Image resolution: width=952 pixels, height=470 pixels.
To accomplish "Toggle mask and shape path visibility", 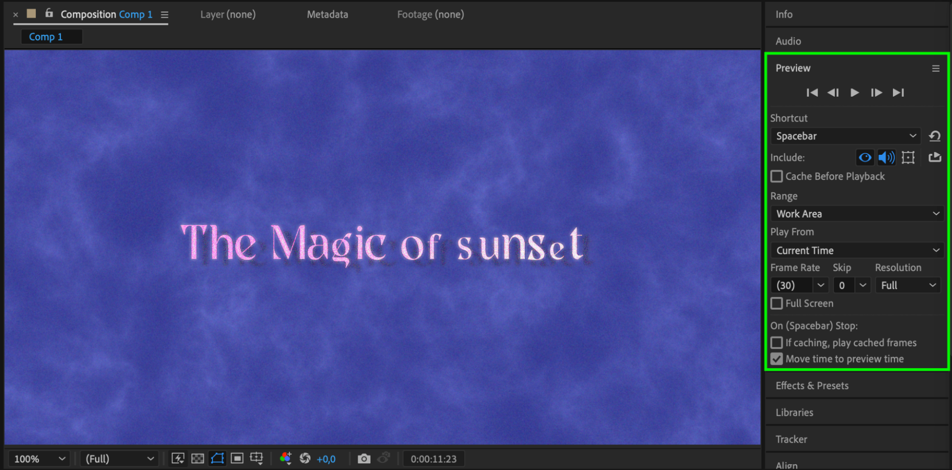I will click(217, 459).
